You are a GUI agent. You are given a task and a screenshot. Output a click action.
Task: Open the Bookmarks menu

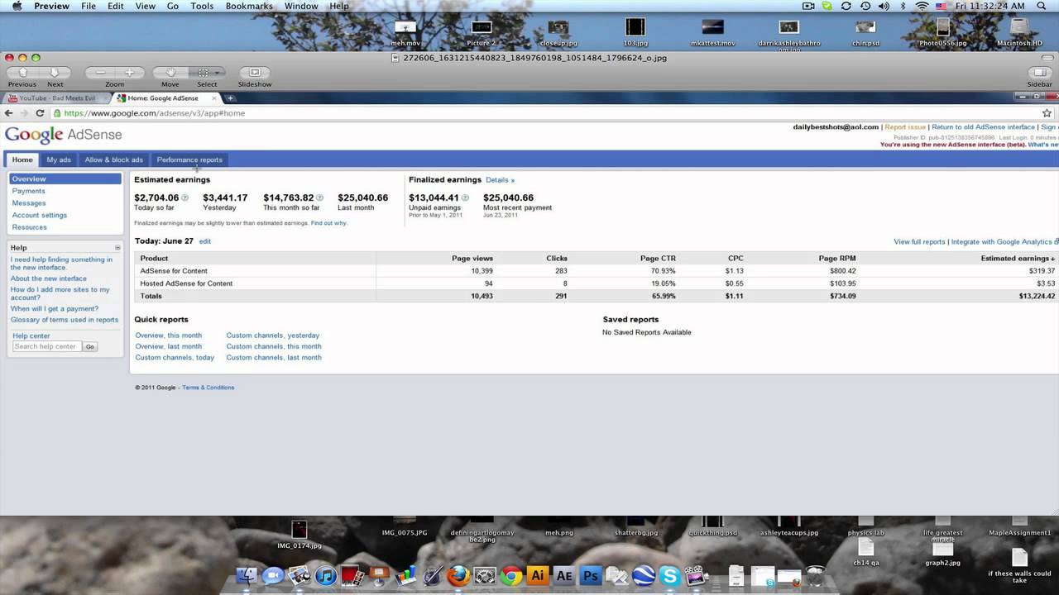point(249,6)
